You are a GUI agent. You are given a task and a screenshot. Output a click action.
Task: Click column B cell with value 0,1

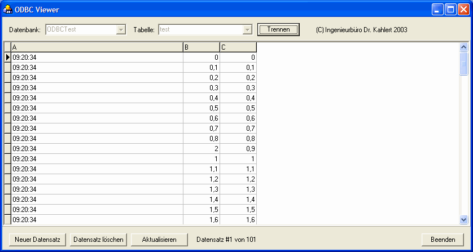[x=202, y=68]
